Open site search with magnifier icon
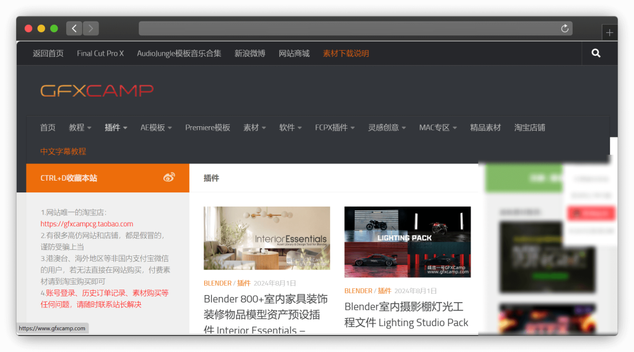This screenshot has width=634, height=352. 596,53
